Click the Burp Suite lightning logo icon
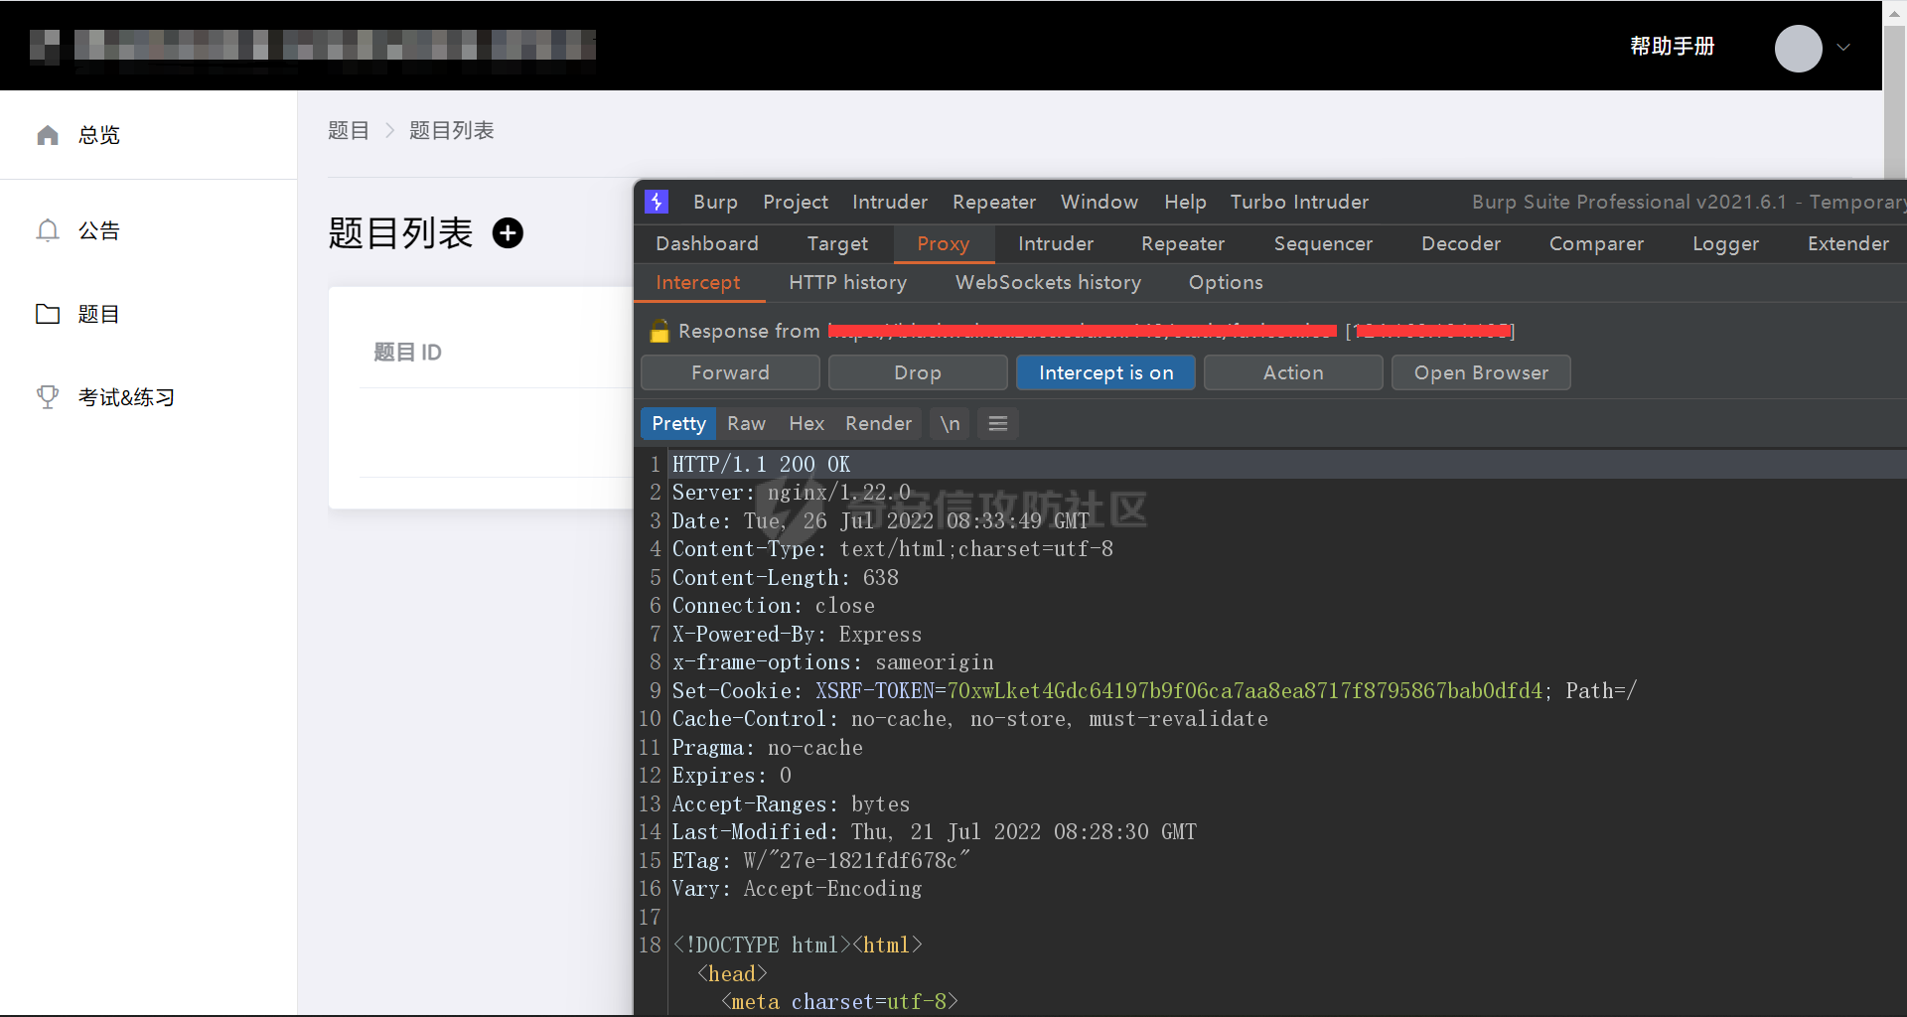Image resolution: width=1907 pixels, height=1017 pixels. (x=657, y=202)
